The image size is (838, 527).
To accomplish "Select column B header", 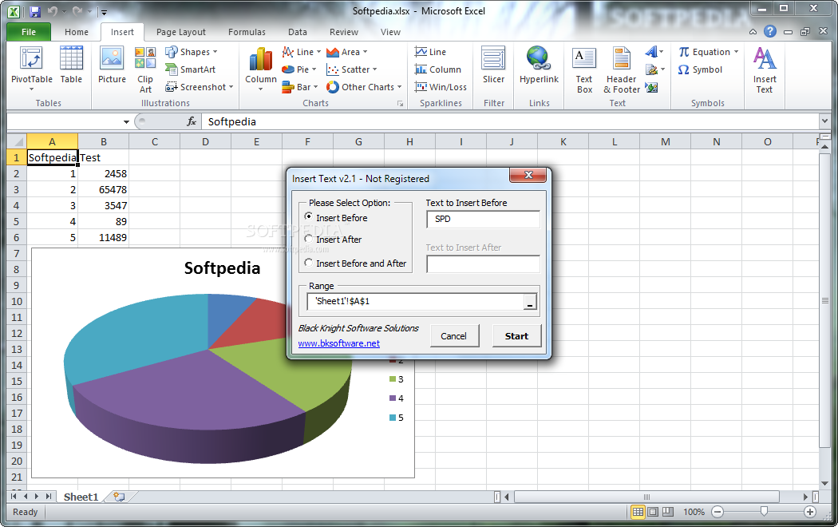I will click(103, 141).
